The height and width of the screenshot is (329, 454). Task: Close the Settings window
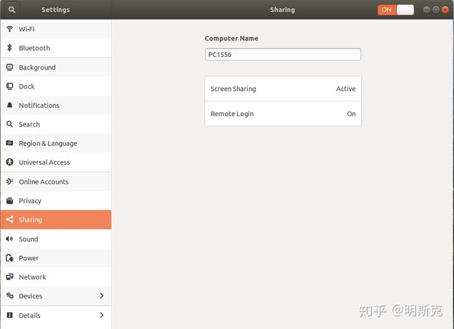[x=445, y=9]
